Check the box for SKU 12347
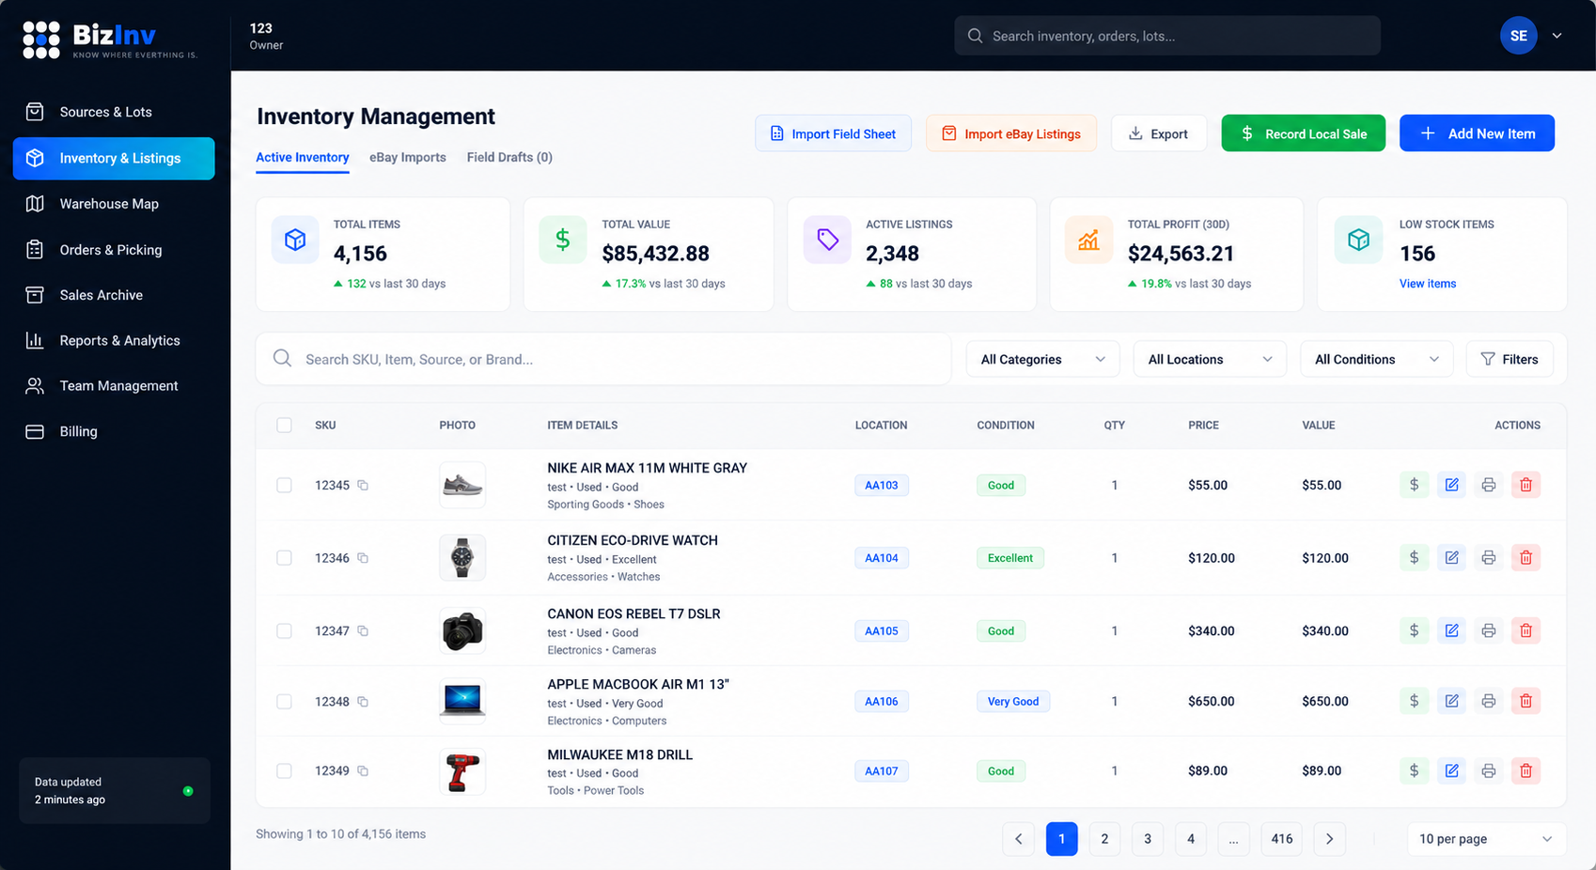Viewport: 1596px width, 870px height. click(x=284, y=630)
